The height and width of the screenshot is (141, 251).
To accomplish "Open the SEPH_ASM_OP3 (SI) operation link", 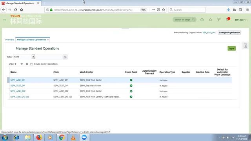I will click(x=20, y=97).
